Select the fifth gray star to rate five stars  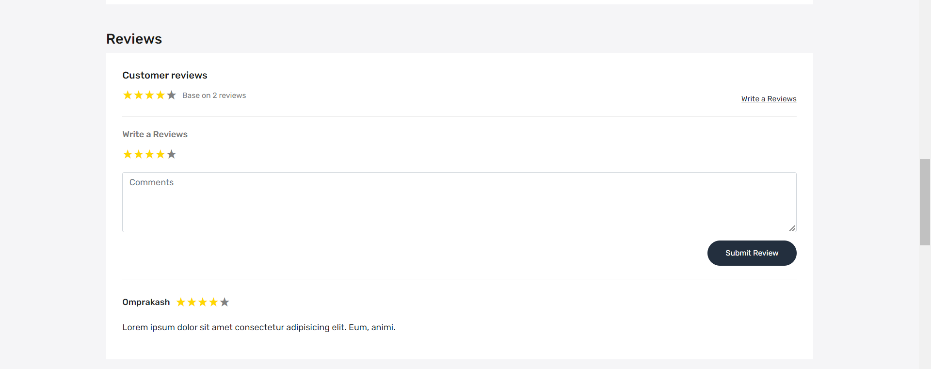(x=171, y=154)
